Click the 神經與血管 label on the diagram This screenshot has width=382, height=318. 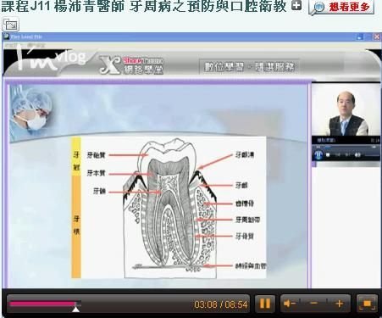[x=251, y=265]
